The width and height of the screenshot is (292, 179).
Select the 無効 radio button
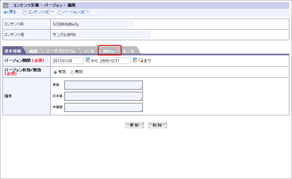[72, 72]
